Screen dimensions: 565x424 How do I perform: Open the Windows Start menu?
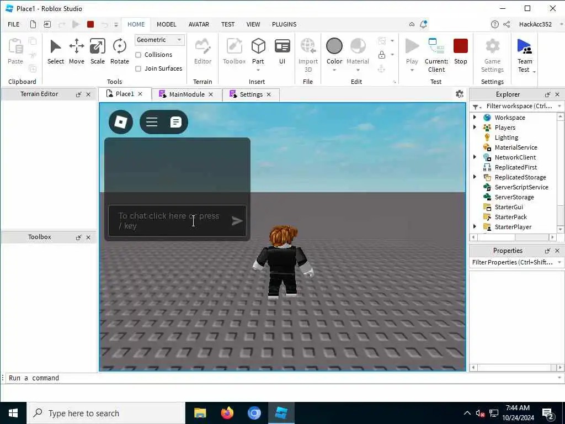tap(13, 413)
